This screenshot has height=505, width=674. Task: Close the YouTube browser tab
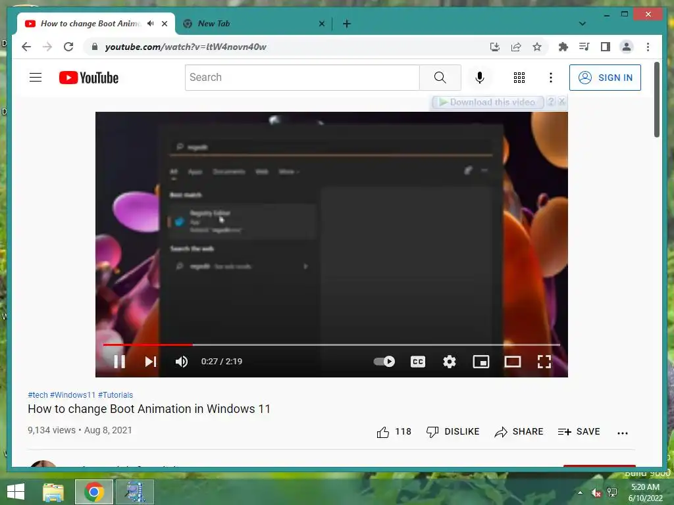[164, 24]
